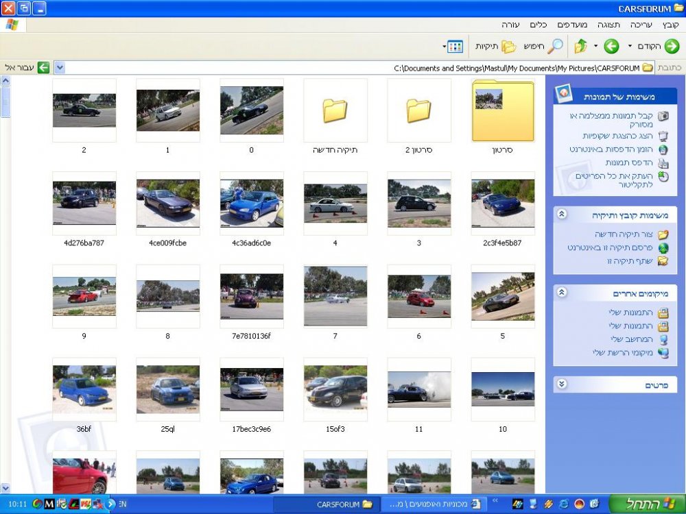Screen dimensions: 686x514
Task: Select the burnout photo thumbnail named 11
Action: (418, 390)
